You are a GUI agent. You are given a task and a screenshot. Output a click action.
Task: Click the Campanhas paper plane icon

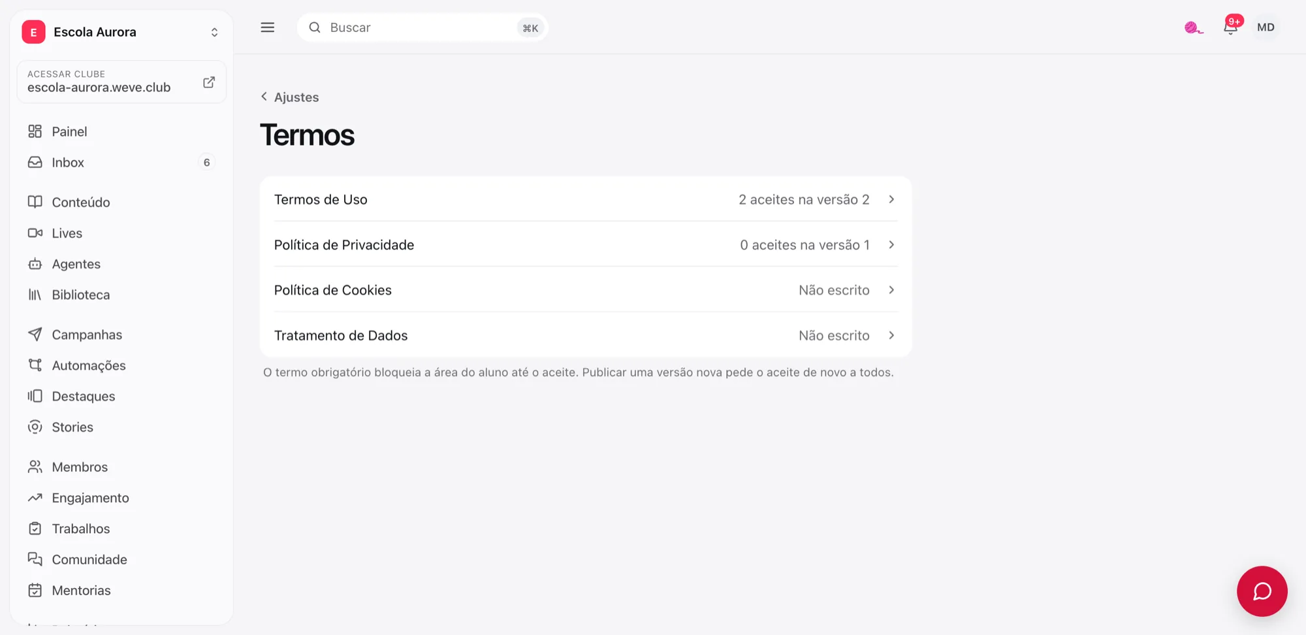pos(35,334)
